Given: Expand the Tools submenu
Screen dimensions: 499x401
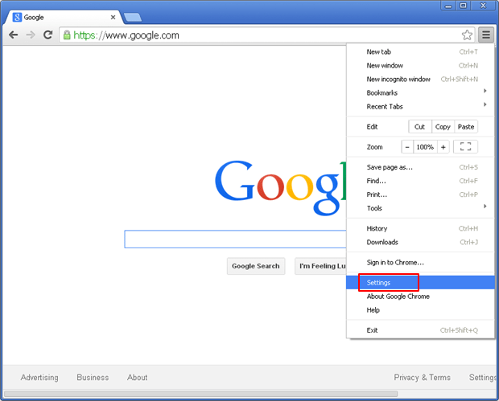Looking at the screenshot, I should coord(421,208).
